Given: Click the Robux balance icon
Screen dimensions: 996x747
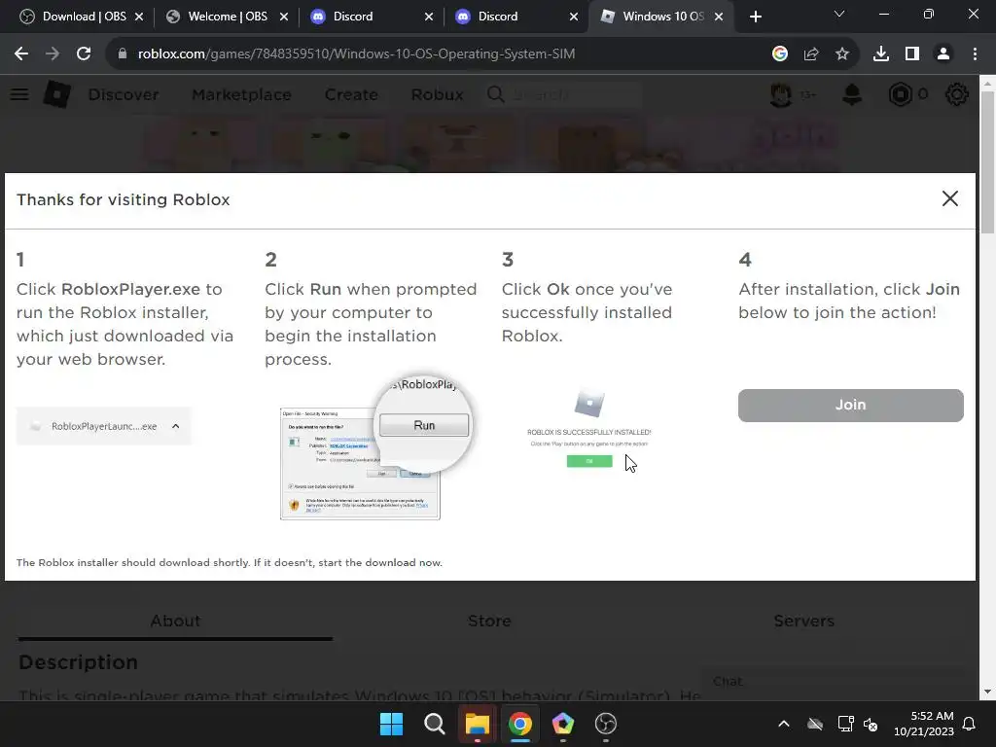Looking at the screenshot, I should (900, 94).
